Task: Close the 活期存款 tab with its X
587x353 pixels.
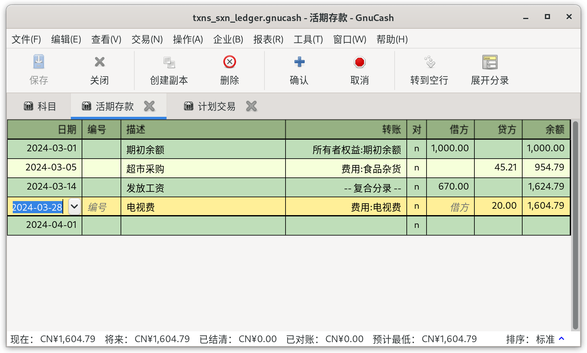Action: pos(149,106)
